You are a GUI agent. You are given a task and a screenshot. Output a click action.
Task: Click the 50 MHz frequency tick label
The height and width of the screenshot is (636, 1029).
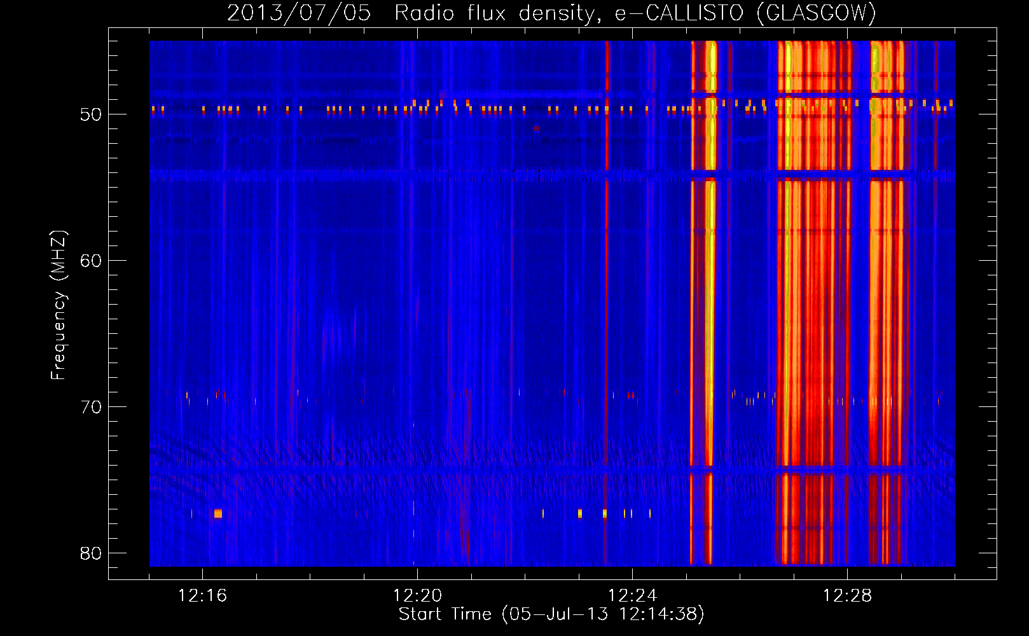(x=91, y=114)
